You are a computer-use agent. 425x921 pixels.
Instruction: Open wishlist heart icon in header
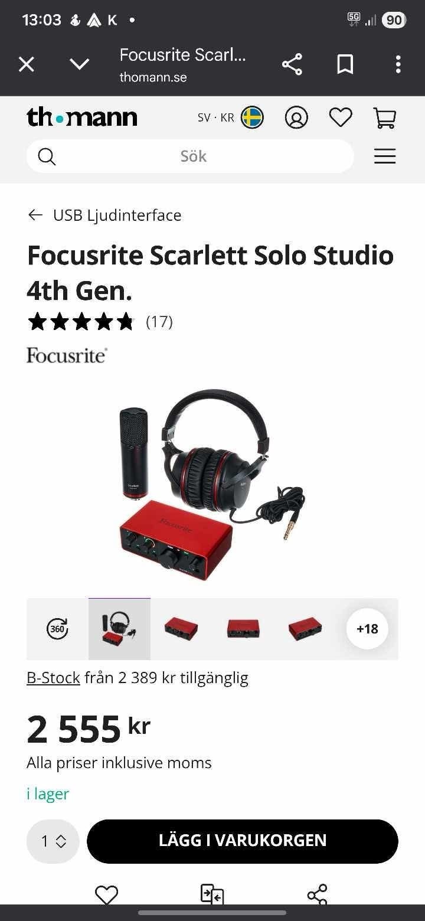click(341, 117)
